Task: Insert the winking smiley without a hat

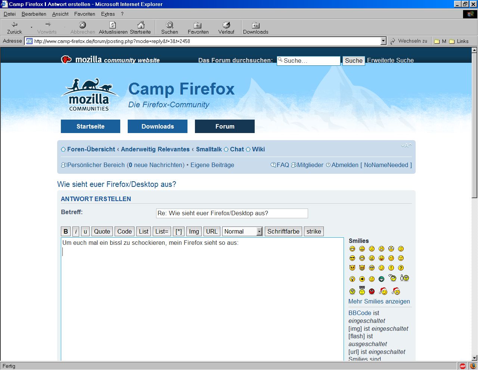Action: [x=381, y=268]
